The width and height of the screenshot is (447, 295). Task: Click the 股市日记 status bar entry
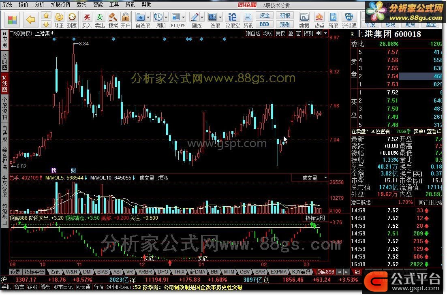coord(63,287)
